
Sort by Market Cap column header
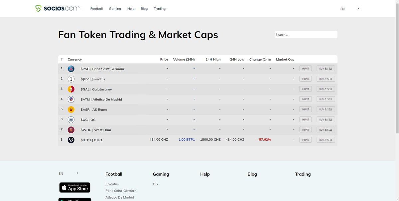(x=285, y=59)
